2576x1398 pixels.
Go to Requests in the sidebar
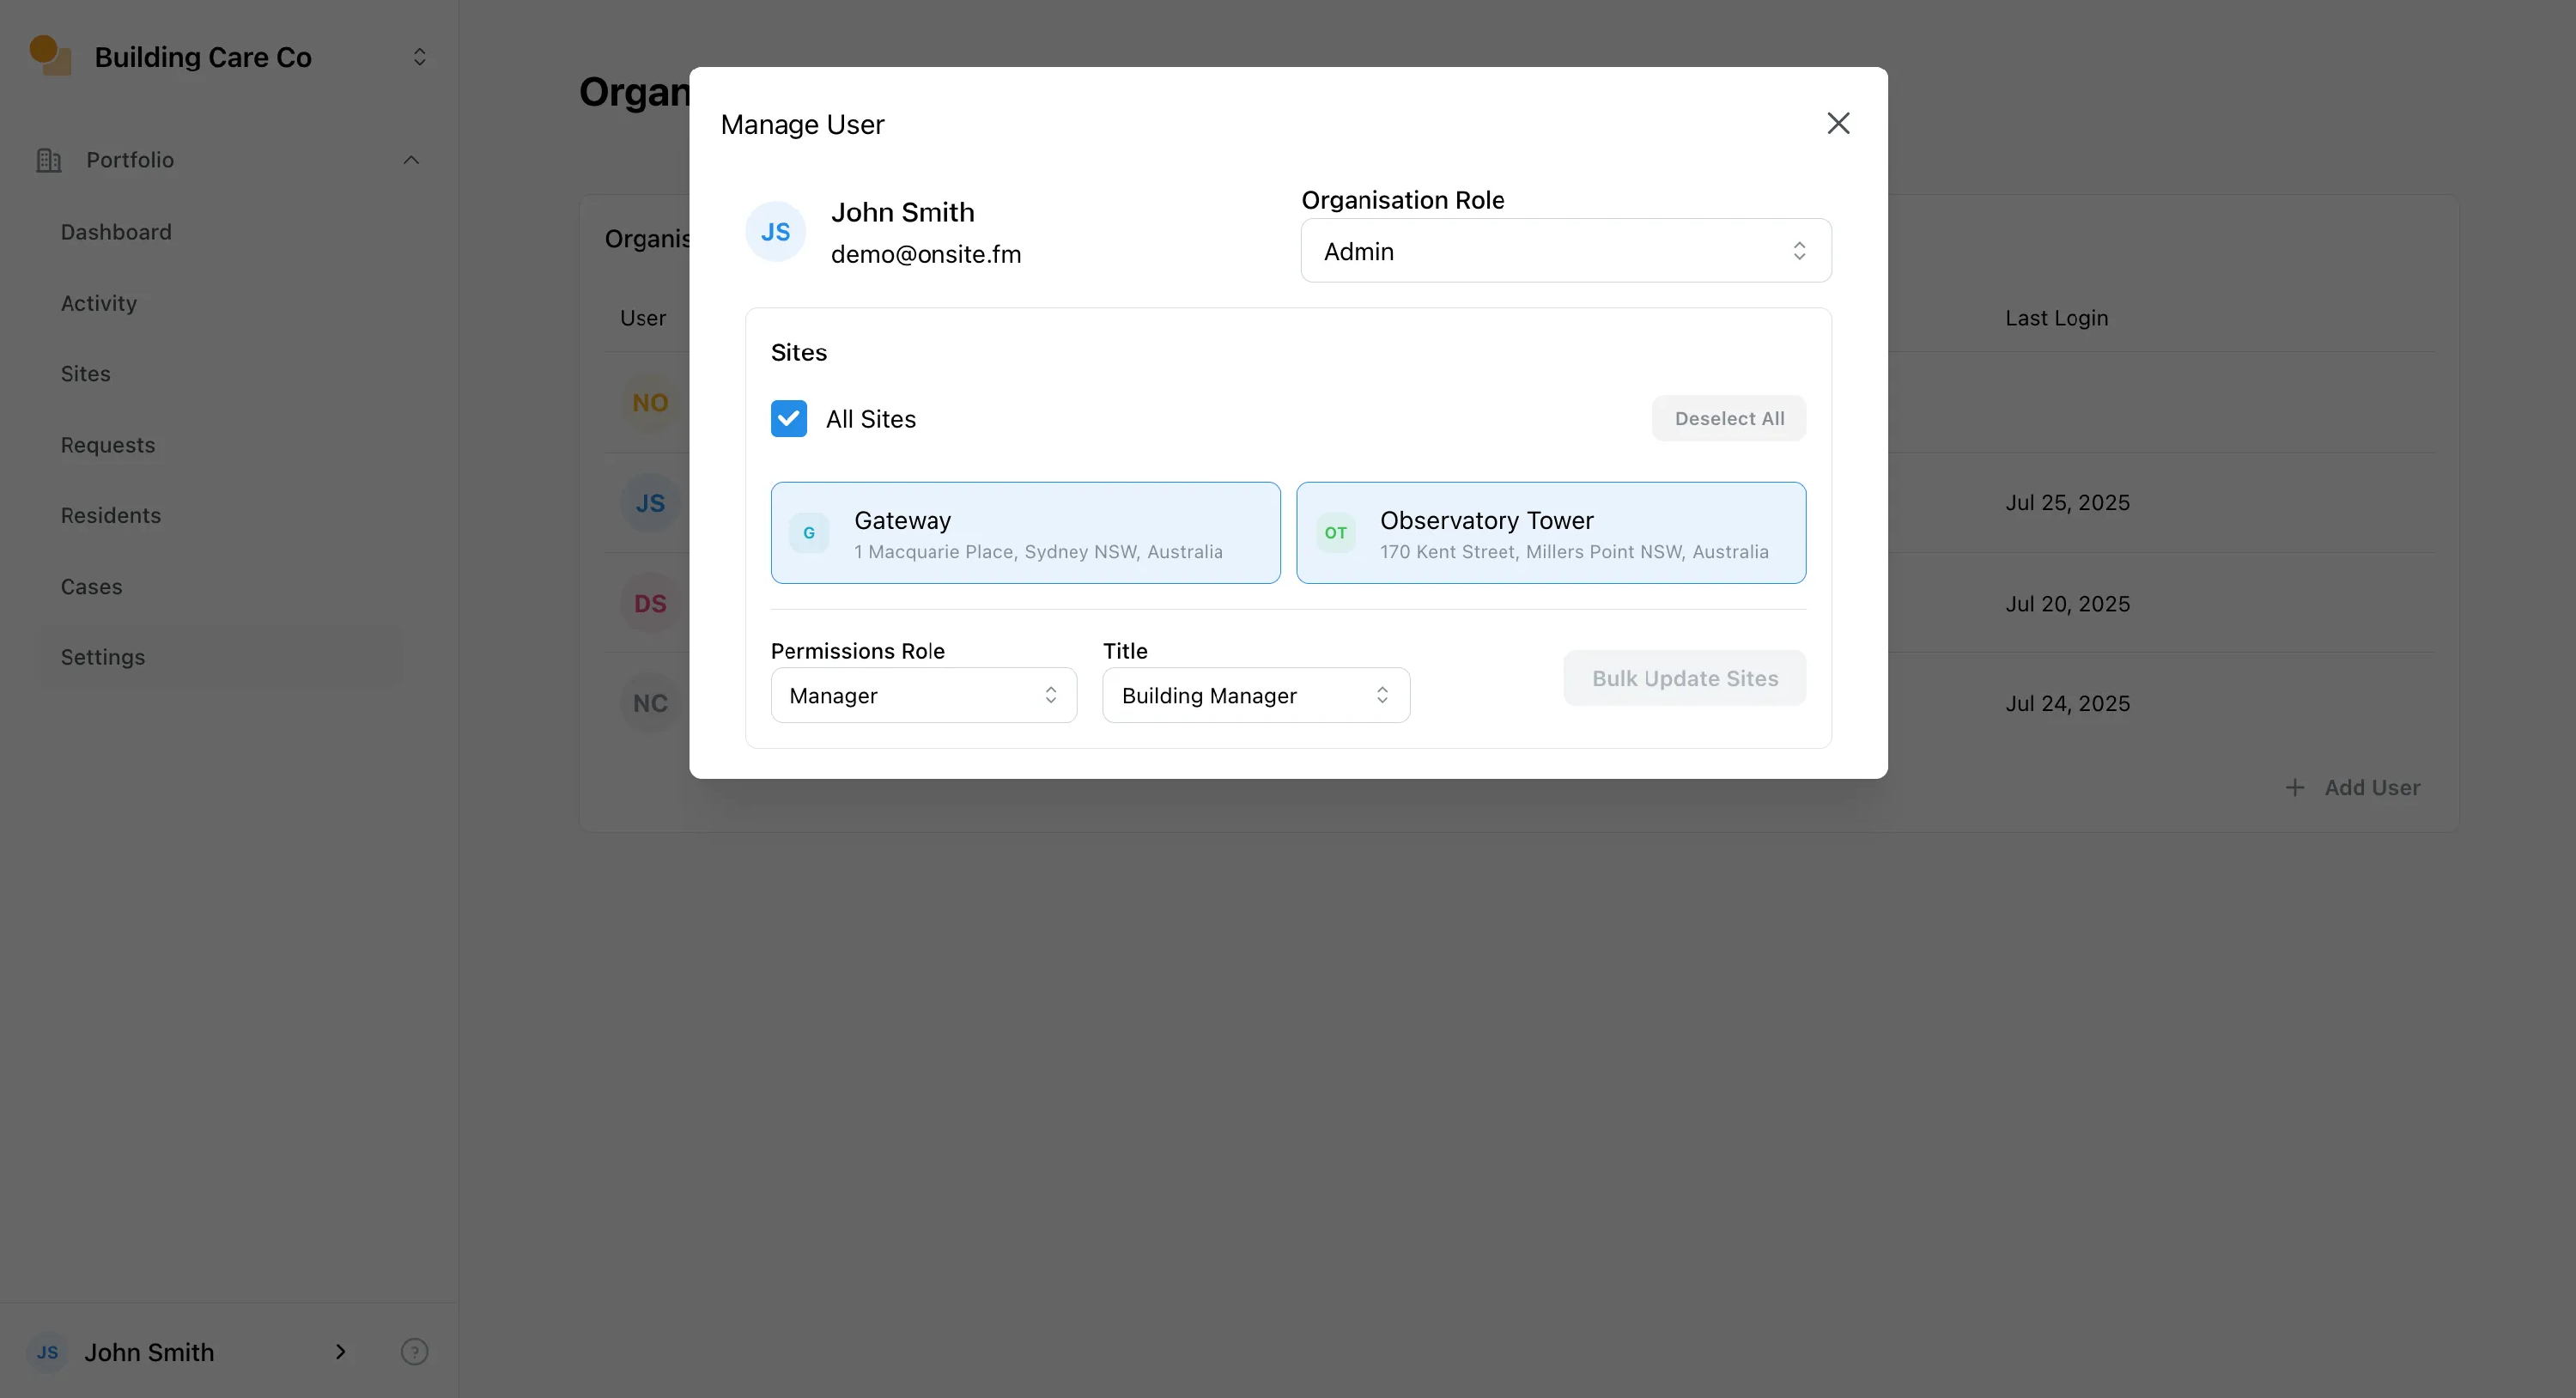click(x=108, y=445)
